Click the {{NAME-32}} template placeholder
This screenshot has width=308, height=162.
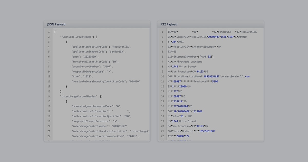[207, 56]
